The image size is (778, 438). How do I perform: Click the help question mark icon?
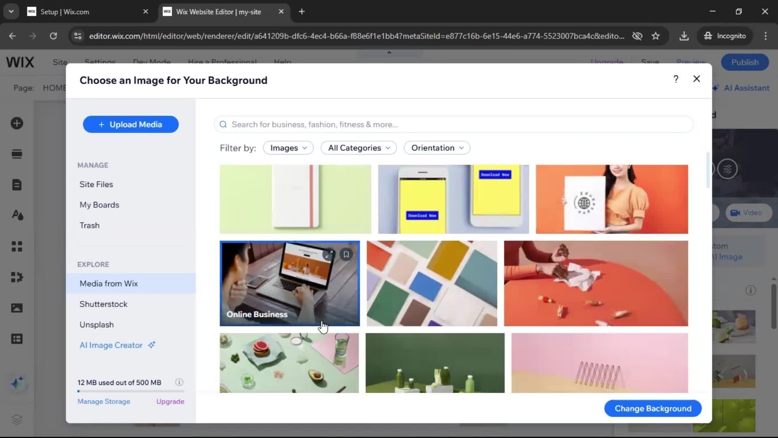[675, 79]
